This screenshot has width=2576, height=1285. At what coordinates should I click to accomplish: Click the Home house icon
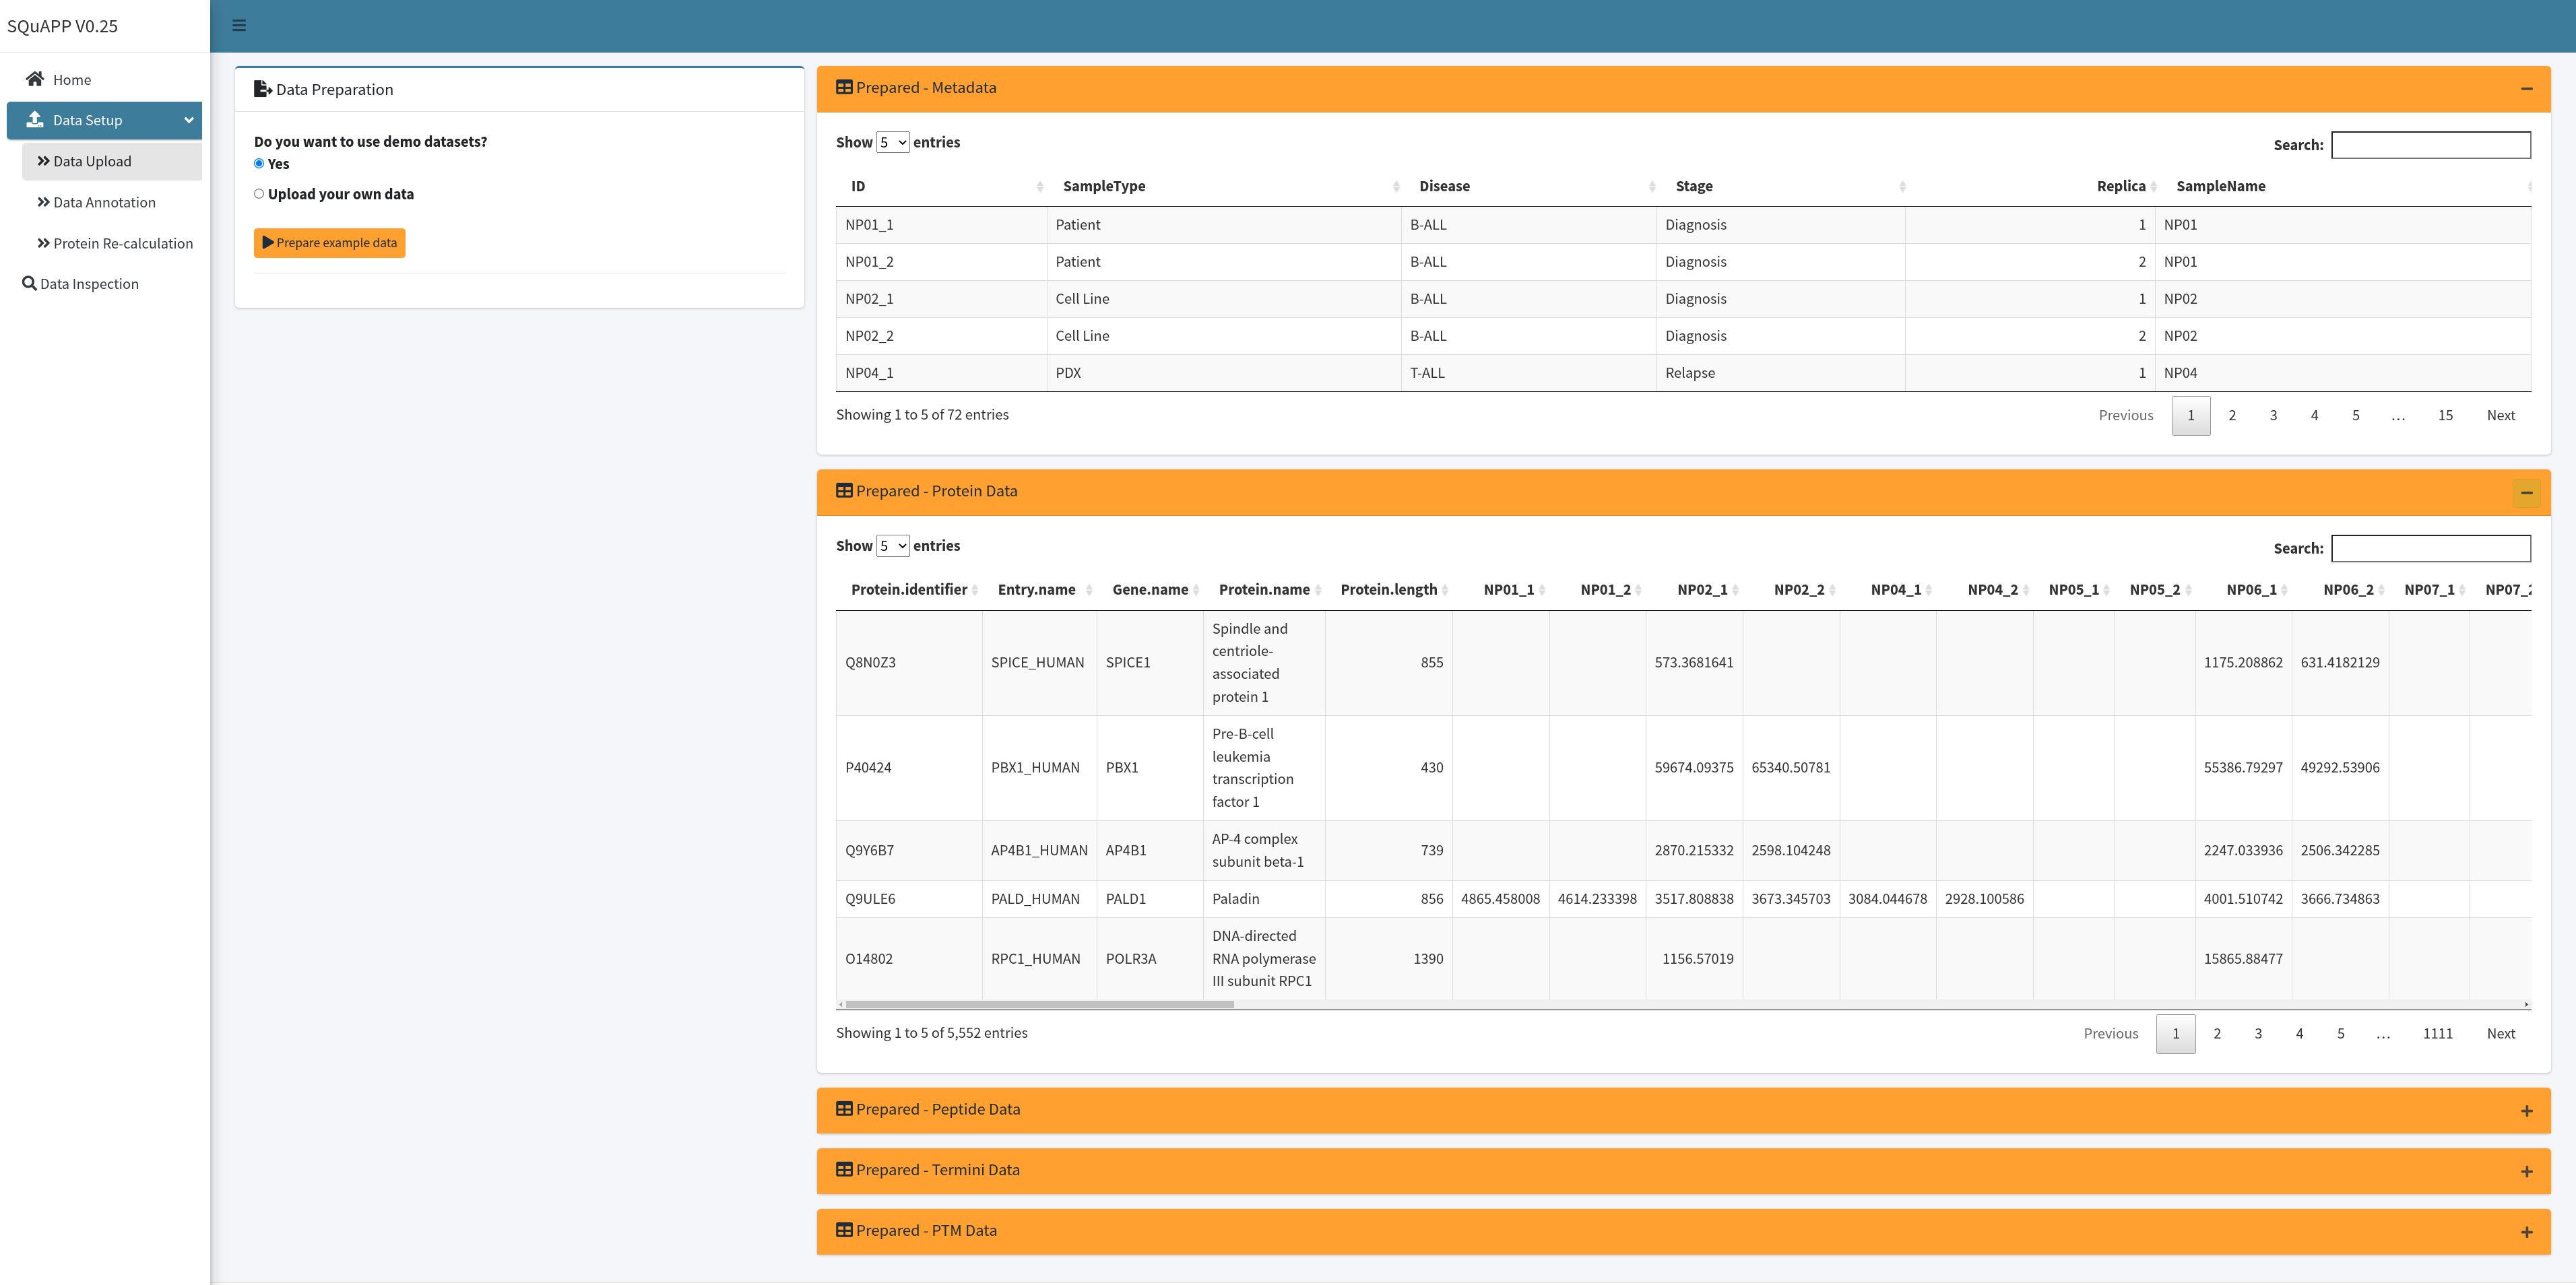pos(35,79)
